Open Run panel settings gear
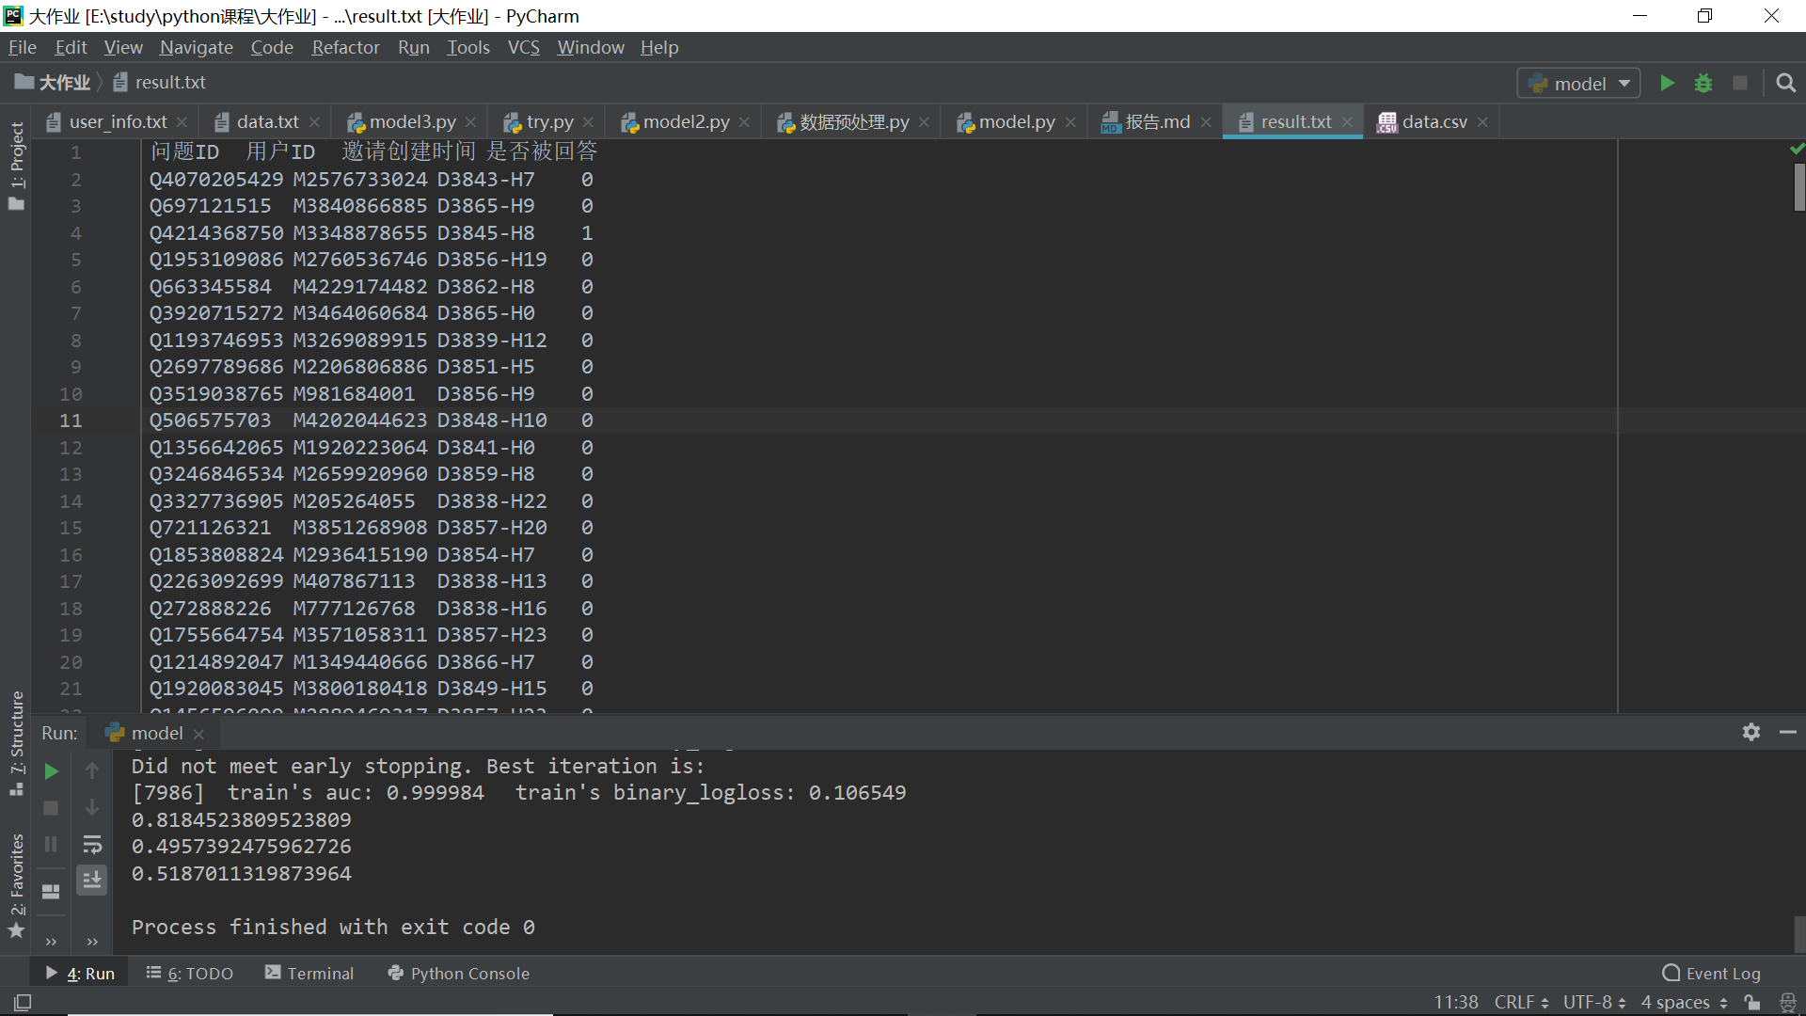Viewport: 1806px width, 1016px height. (1751, 732)
